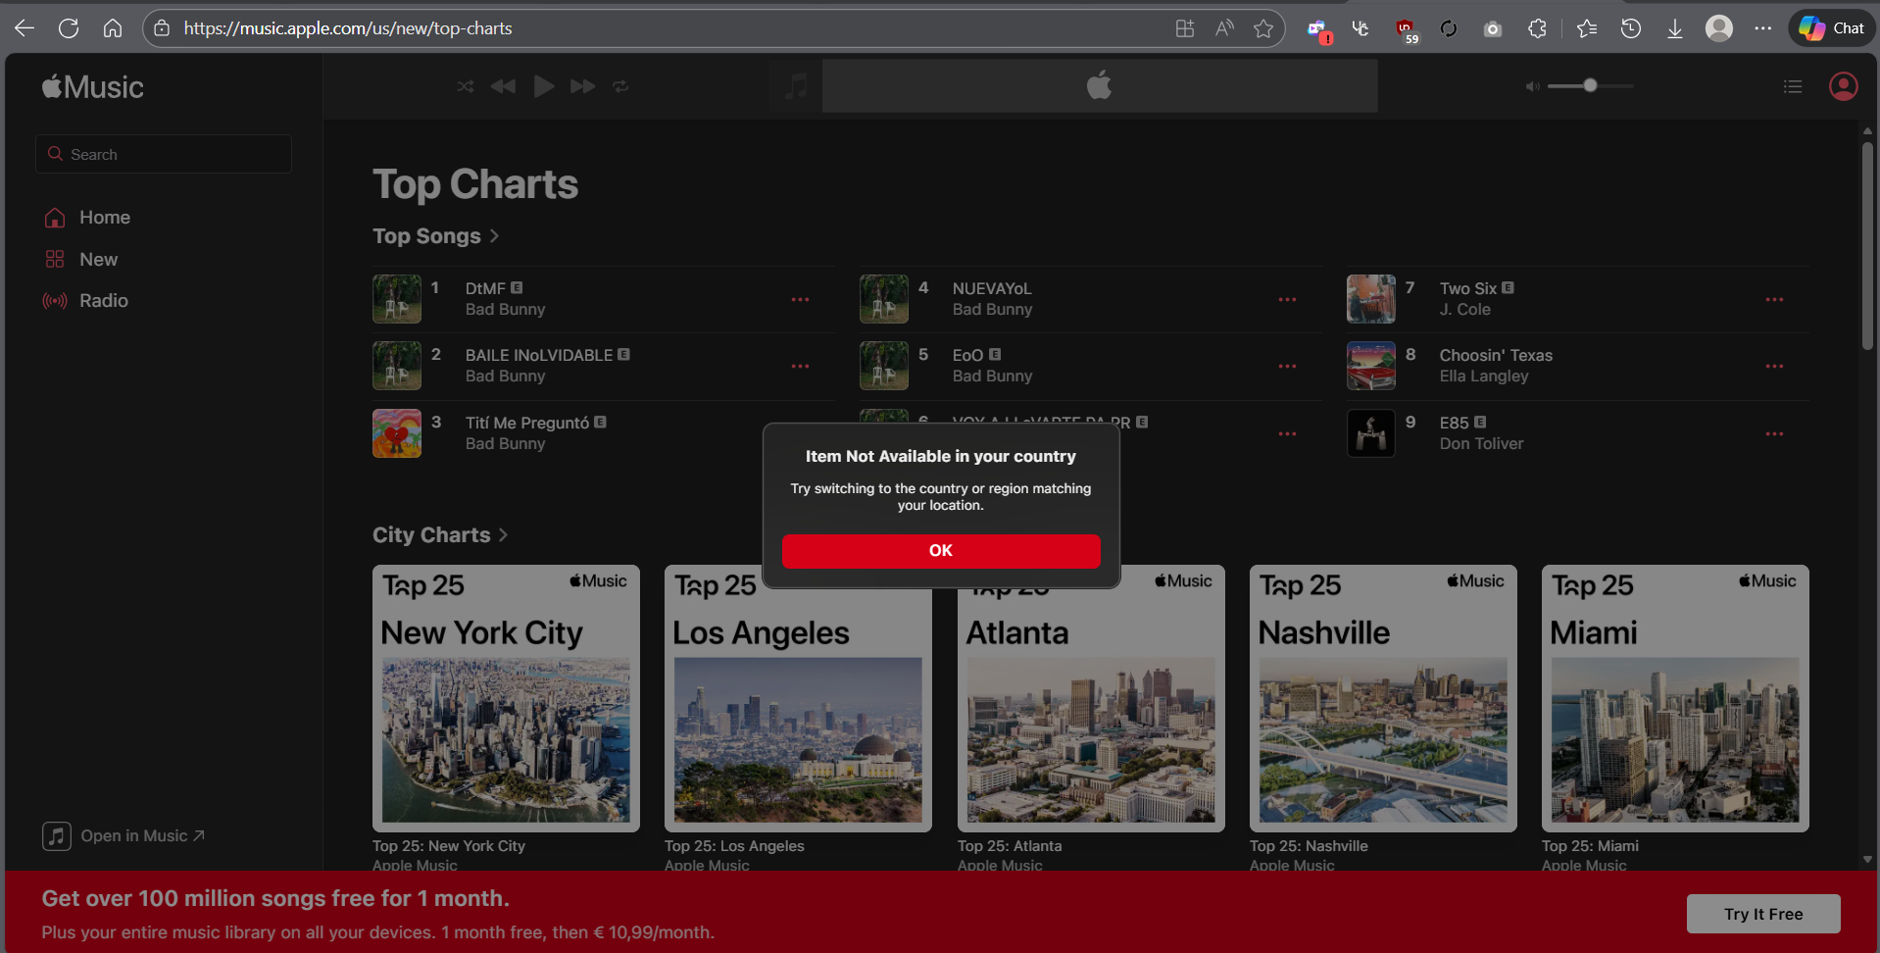The height and width of the screenshot is (953, 1880).
Task: Adjust the volume slider
Action: coord(1590,86)
